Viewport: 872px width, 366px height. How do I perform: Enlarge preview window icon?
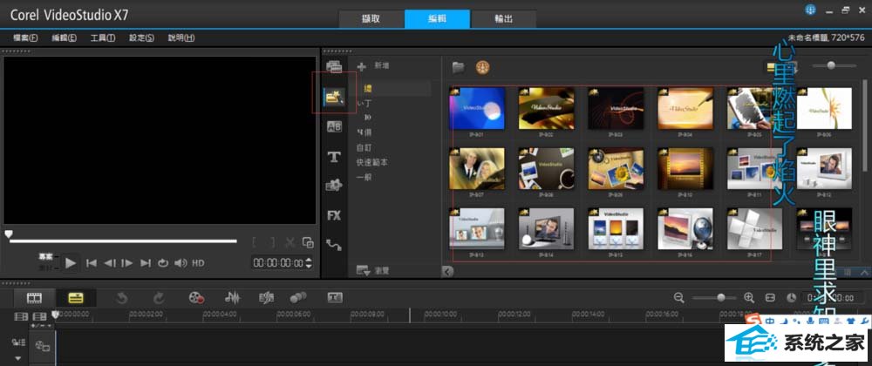click(x=308, y=242)
